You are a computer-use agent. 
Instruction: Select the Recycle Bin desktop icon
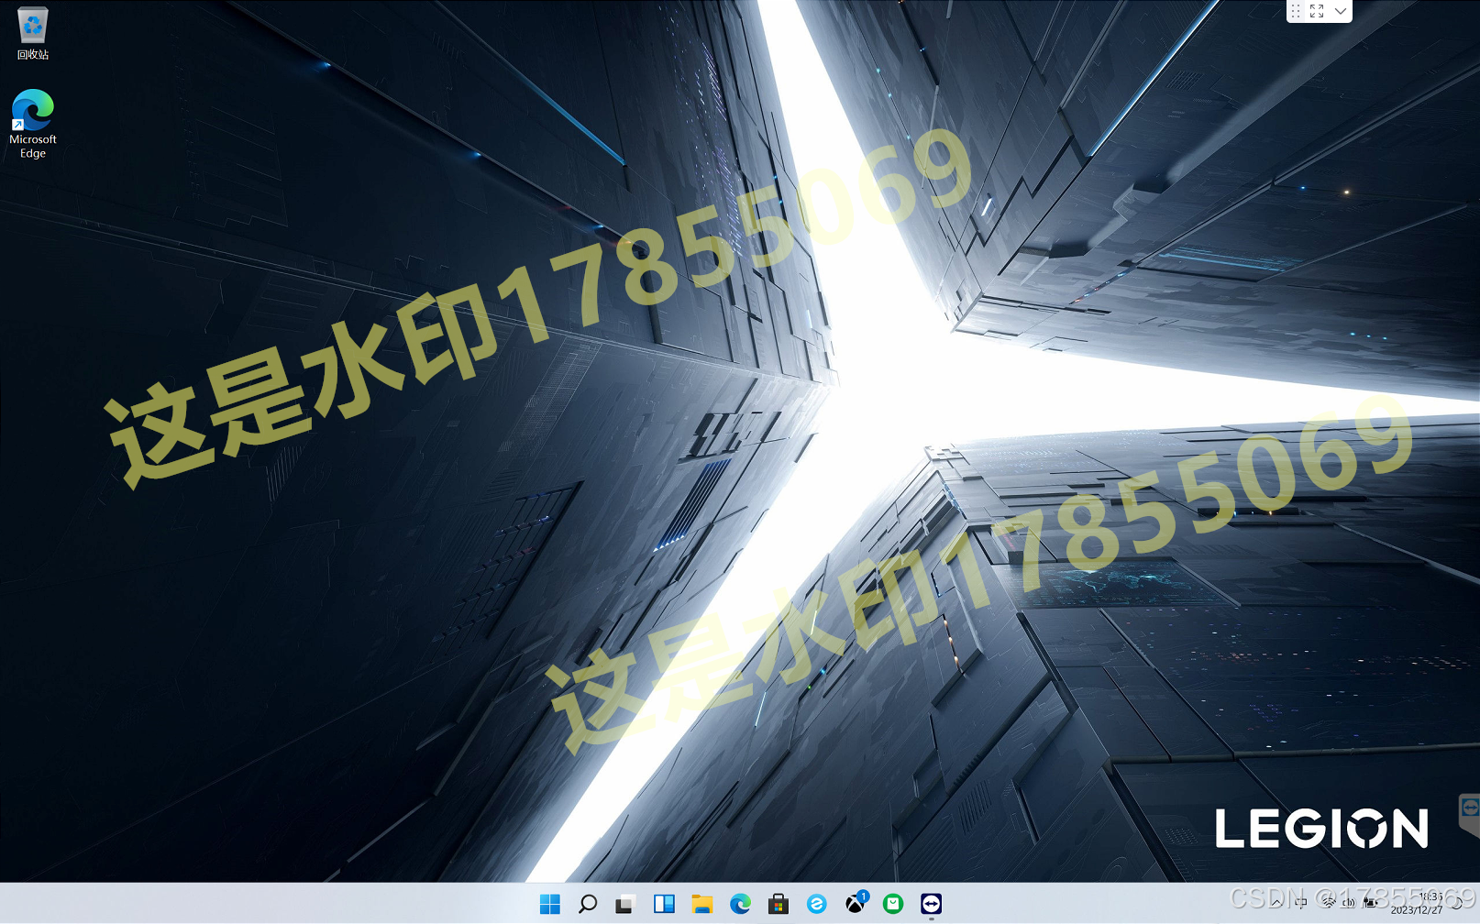pyautogui.click(x=32, y=34)
